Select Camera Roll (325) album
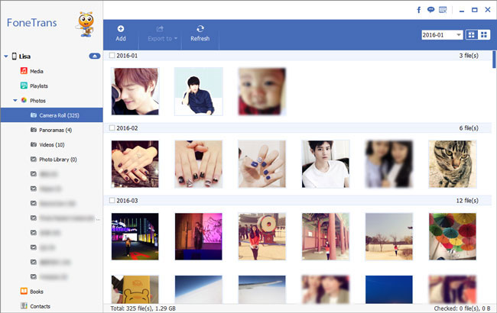This screenshot has width=497, height=313. click(52, 115)
